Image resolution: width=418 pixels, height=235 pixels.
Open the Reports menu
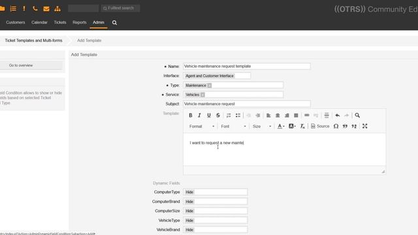pyautogui.click(x=80, y=22)
